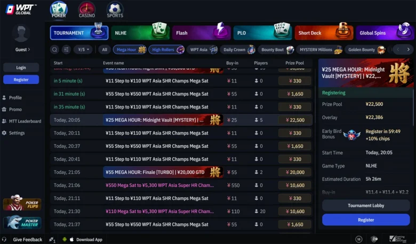Viewport: 416px width, 244px height.
Task: Open the Poker Flips promo banner
Action: [x=22, y=203]
